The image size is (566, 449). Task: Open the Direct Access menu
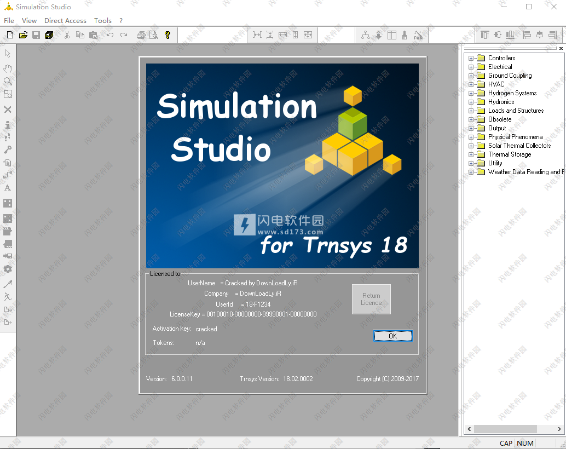(65, 21)
